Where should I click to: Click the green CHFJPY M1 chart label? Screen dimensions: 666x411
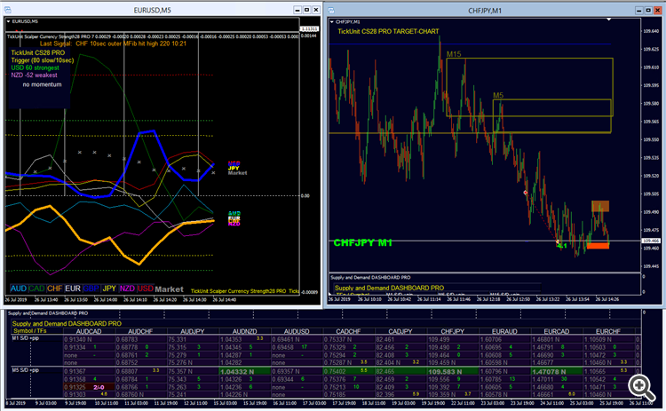point(362,243)
